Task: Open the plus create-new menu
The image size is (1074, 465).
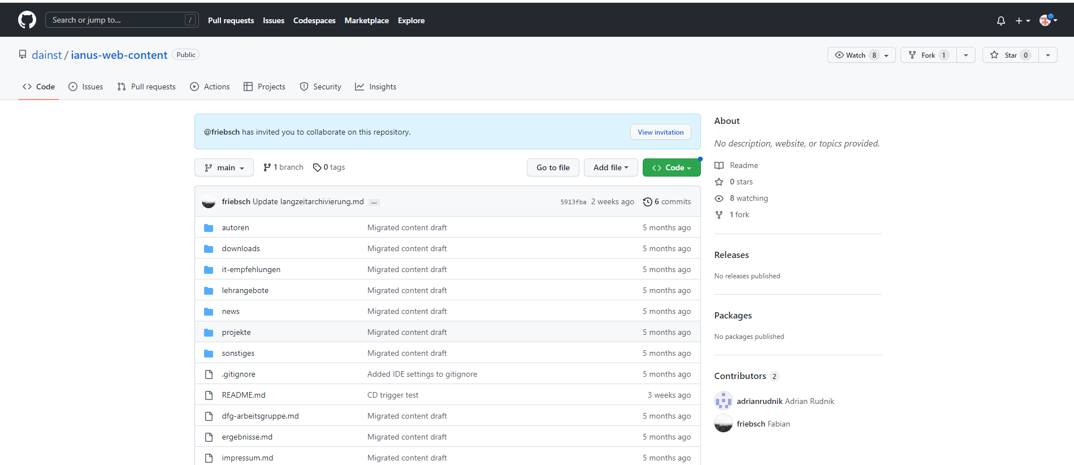Action: tap(1023, 20)
